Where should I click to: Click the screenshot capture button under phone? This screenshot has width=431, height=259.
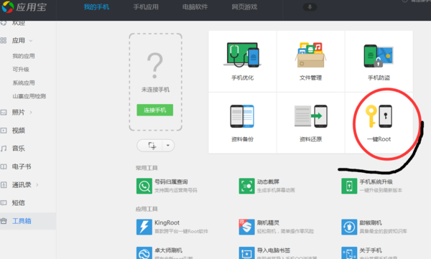point(152,146)
